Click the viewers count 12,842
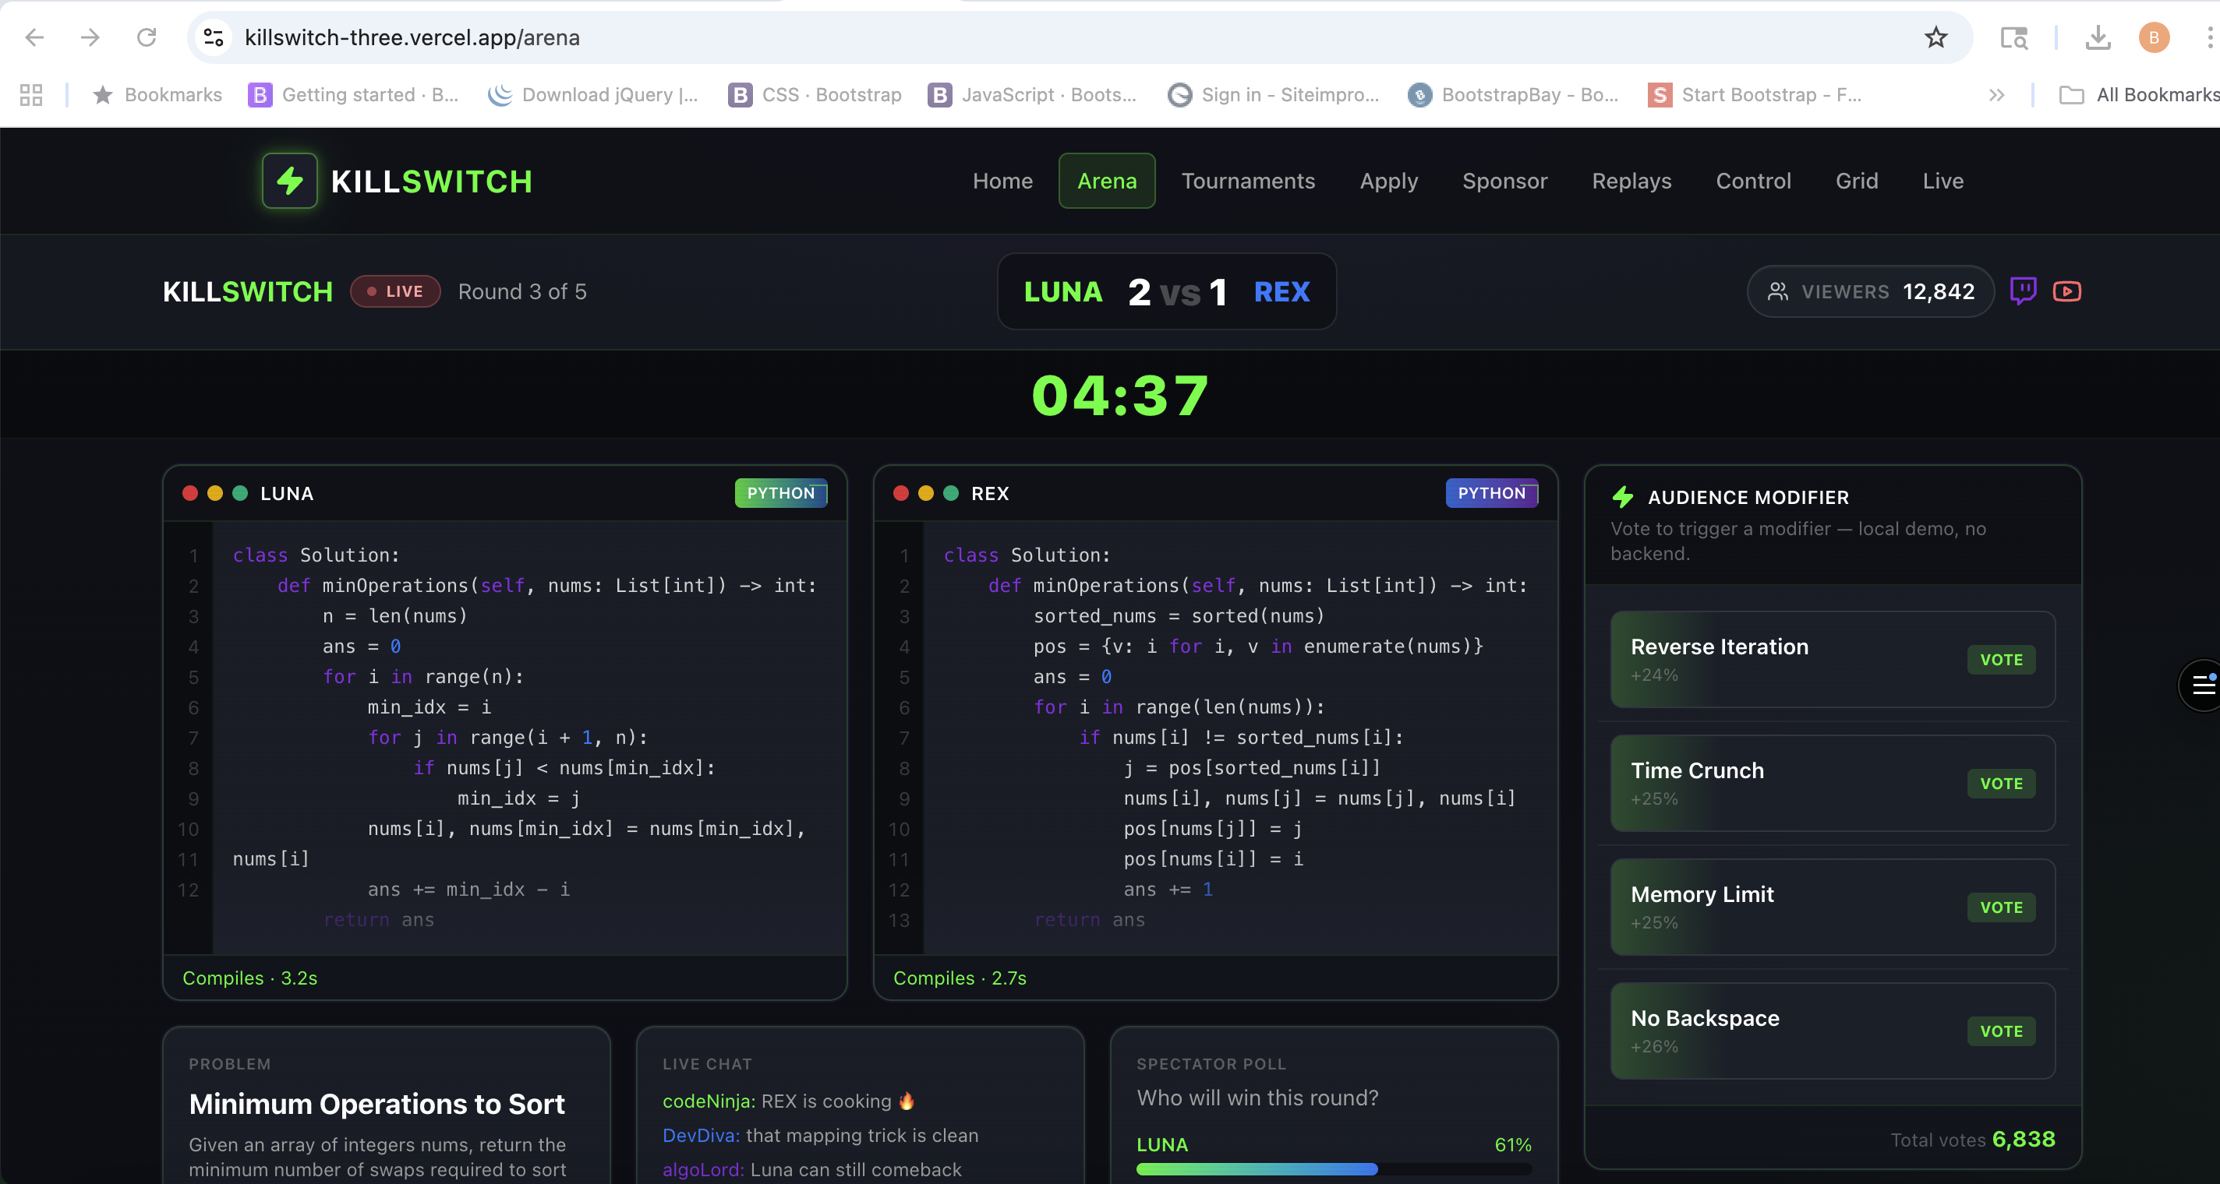This screenshot has width=2220, height=1184. pos(1938,291)
